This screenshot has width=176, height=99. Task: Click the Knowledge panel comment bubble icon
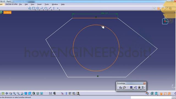[x=125, y=87]
